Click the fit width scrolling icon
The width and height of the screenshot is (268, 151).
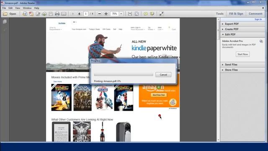click(x=130, y=14)
